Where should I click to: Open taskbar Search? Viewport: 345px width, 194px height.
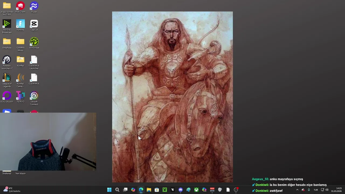point(117,190)
